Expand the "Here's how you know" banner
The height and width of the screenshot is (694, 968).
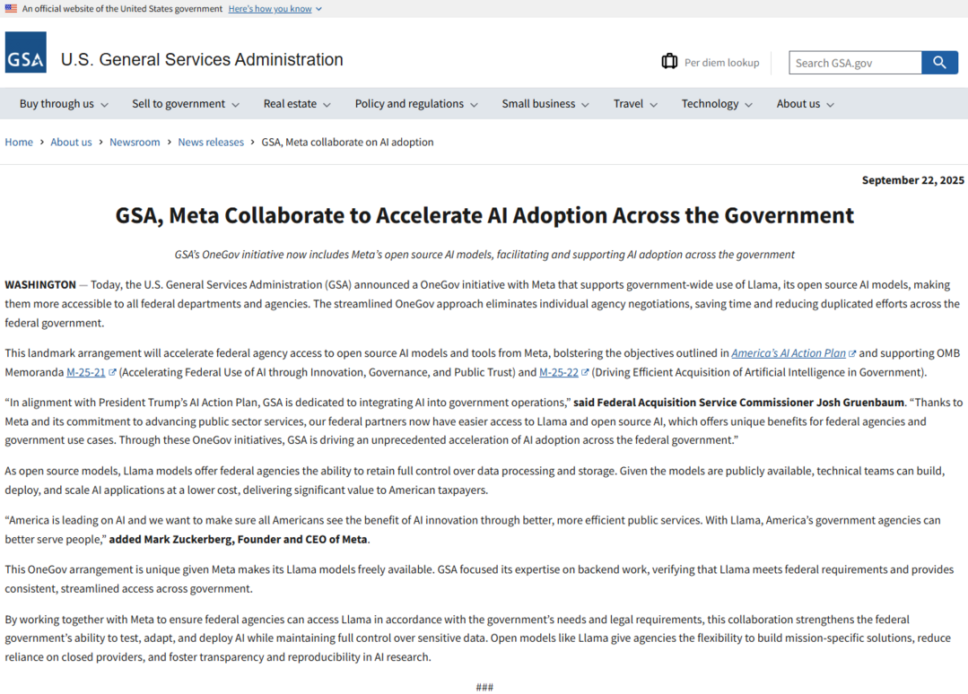tap(275, 9)
